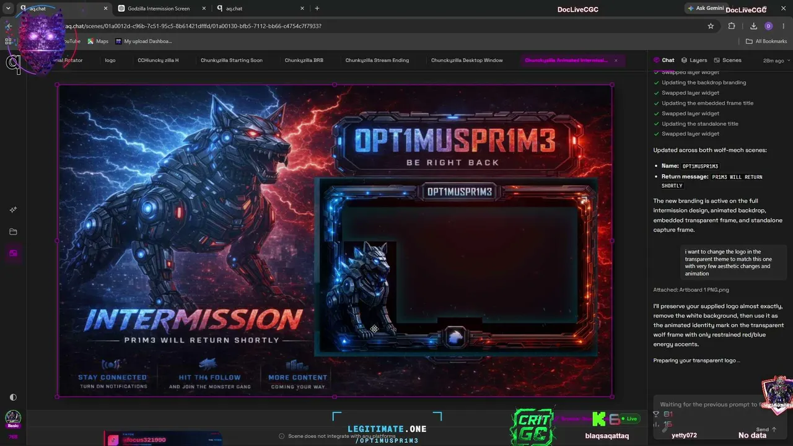Toggle the contrast theme icon in sidebar
The height and width of the screenshot is (446, 793).
pyautogui.click(x=13, y=397)
